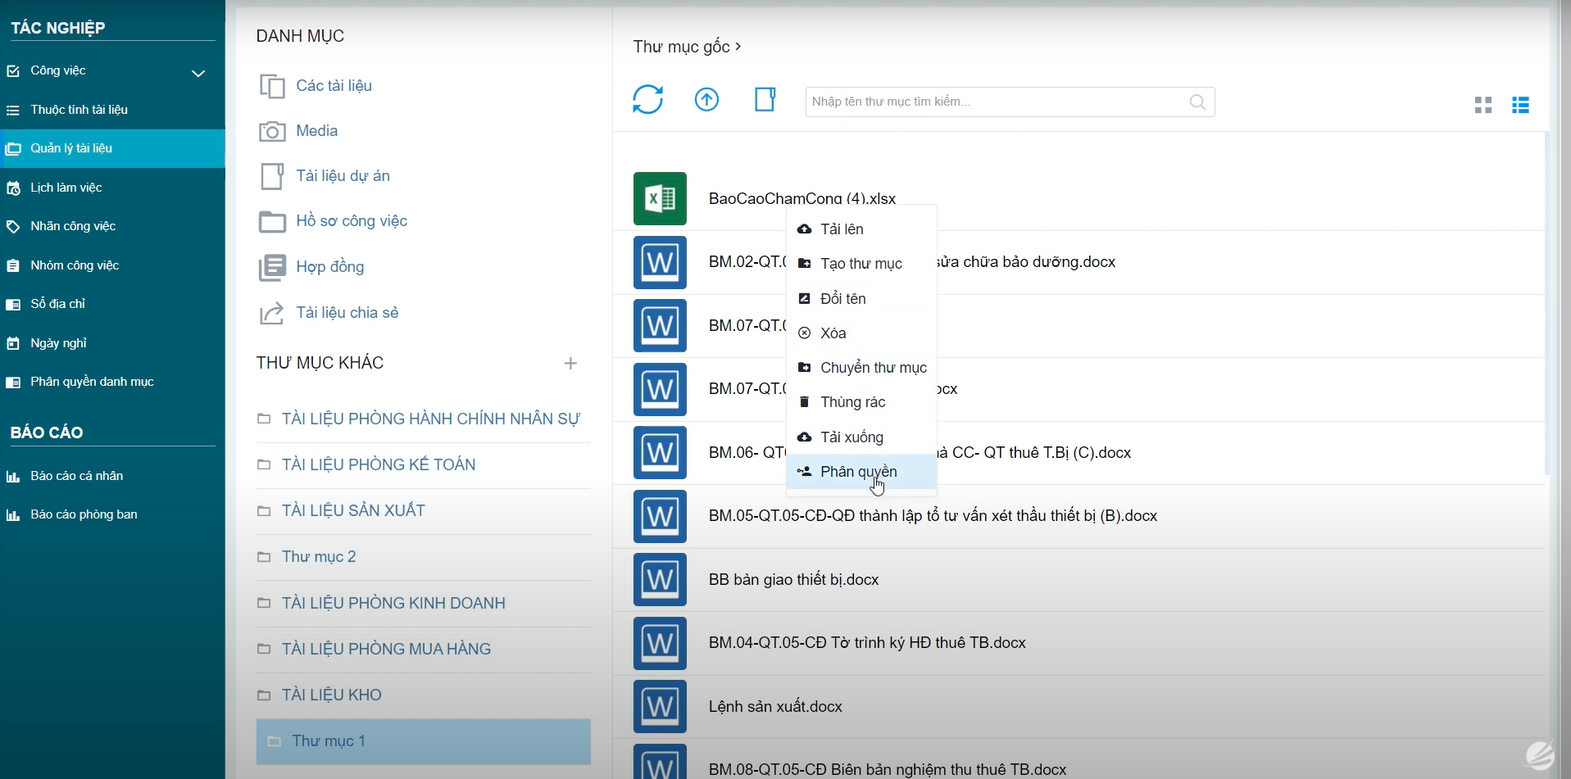Select Tải xuống in the context menu

click(851, 437)
